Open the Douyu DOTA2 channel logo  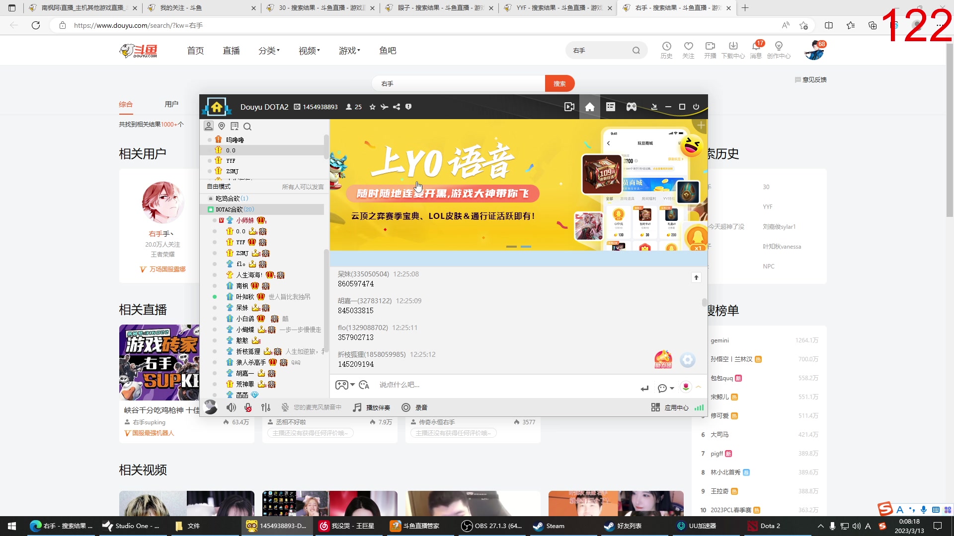217,107
